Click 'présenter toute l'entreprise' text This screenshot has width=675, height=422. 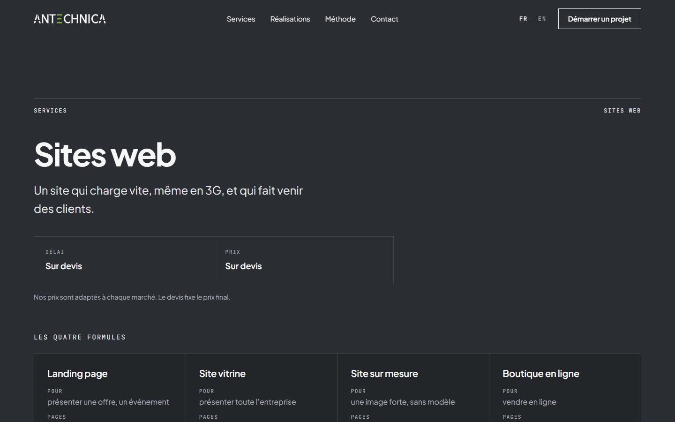click(247, 402)
